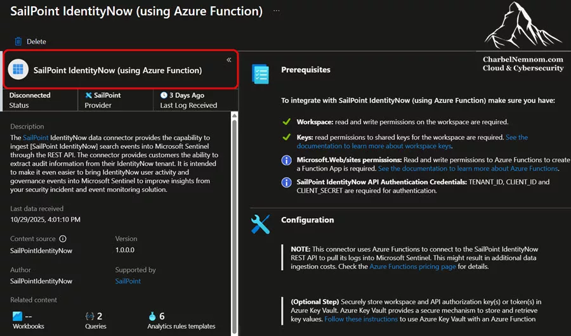Select the Disconnected status text
This screenshot has width=571, height=336.
click(30, 95)
